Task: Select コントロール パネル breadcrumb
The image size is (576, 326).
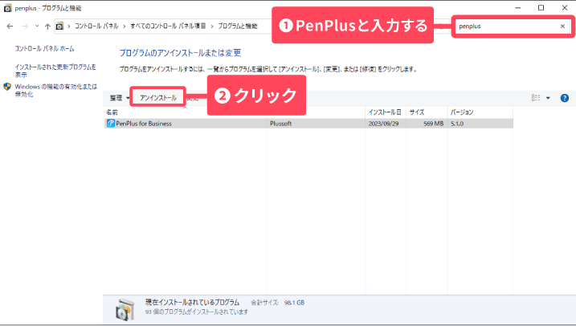Action: tap(96, 26)
